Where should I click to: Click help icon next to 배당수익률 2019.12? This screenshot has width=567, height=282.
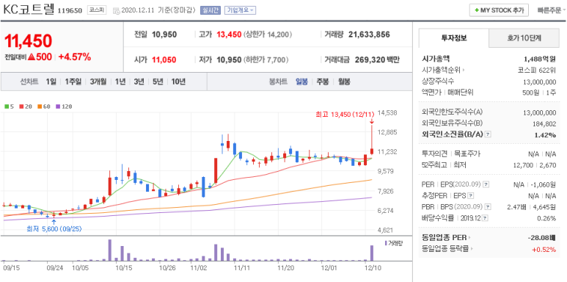[x=485, y=218]
